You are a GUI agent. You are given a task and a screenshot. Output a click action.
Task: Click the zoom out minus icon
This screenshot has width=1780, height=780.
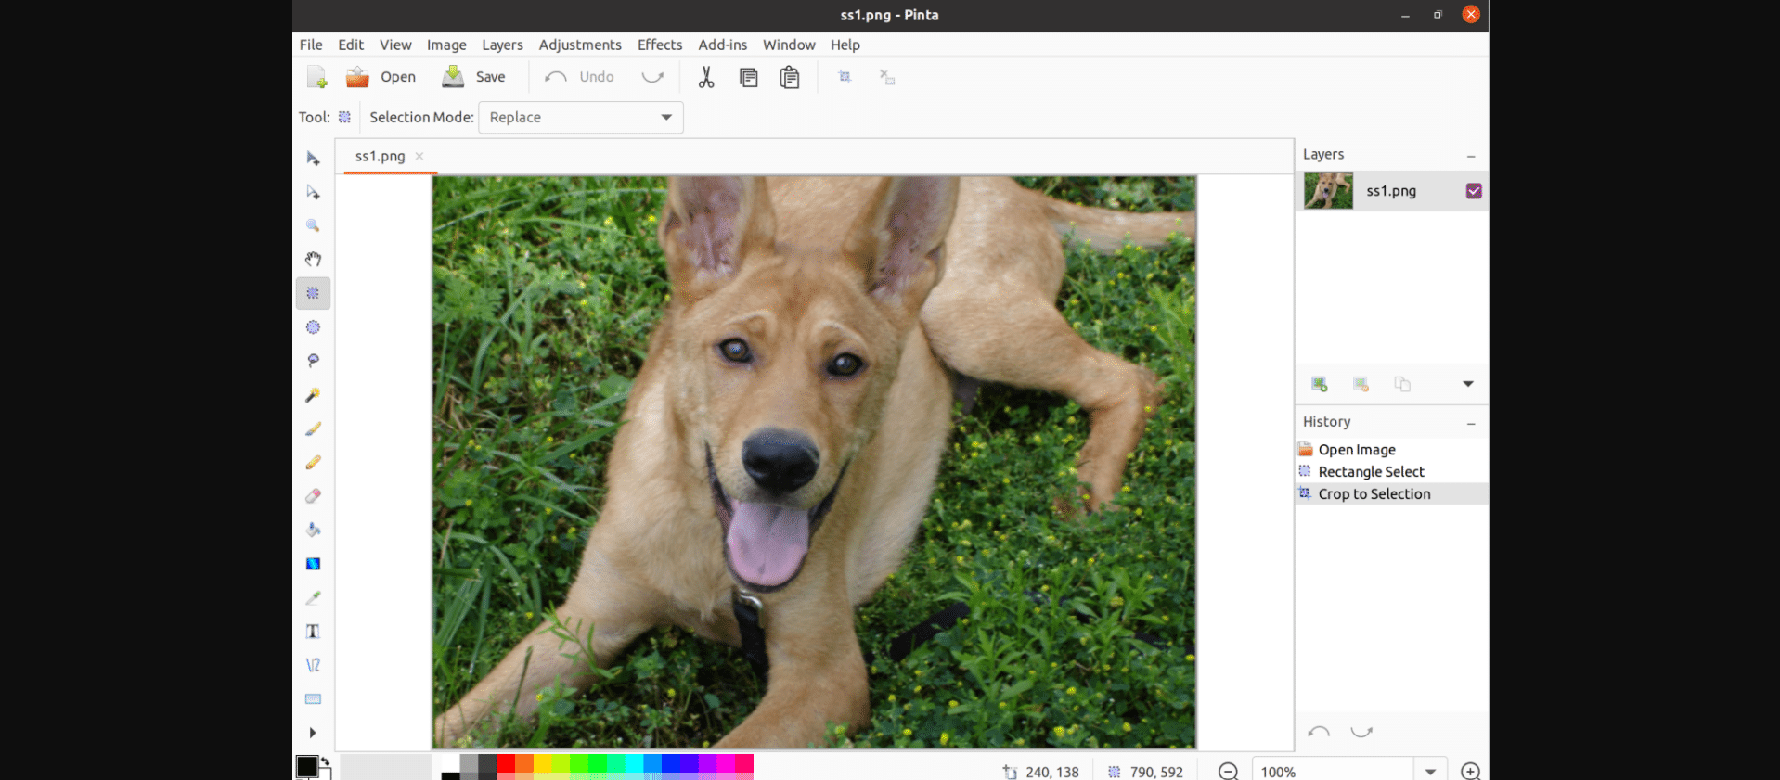[1228, 772]
